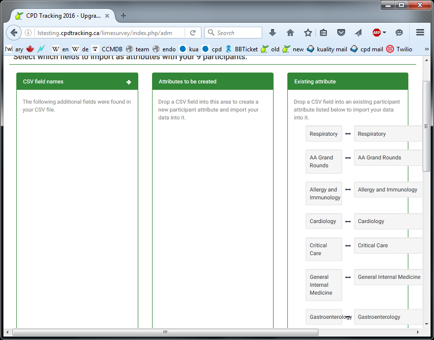Reload the current page

pyautogui.click(x=193, y=33)
